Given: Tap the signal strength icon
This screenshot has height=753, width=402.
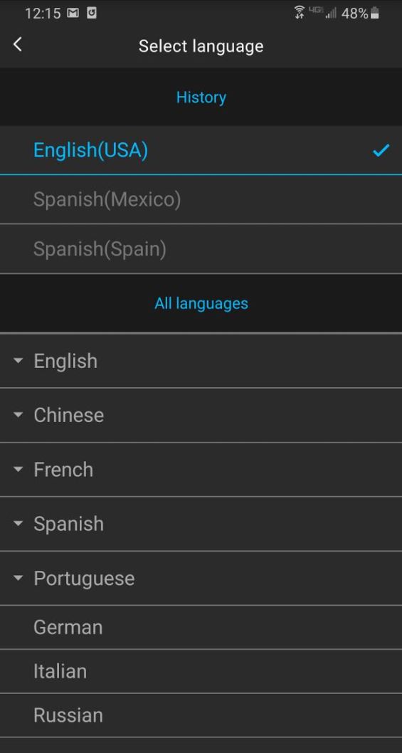Looking at the screenshot, I should click(330, 14).
